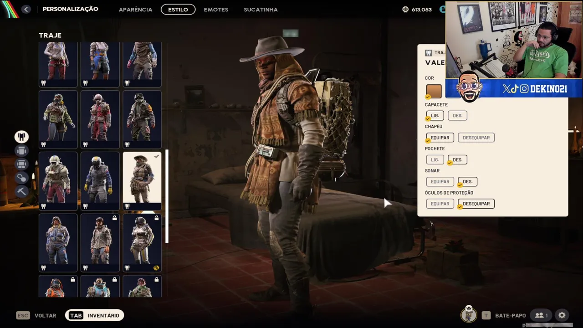Click the ESC key icon

pyautogui.click(x=23, y=315)
